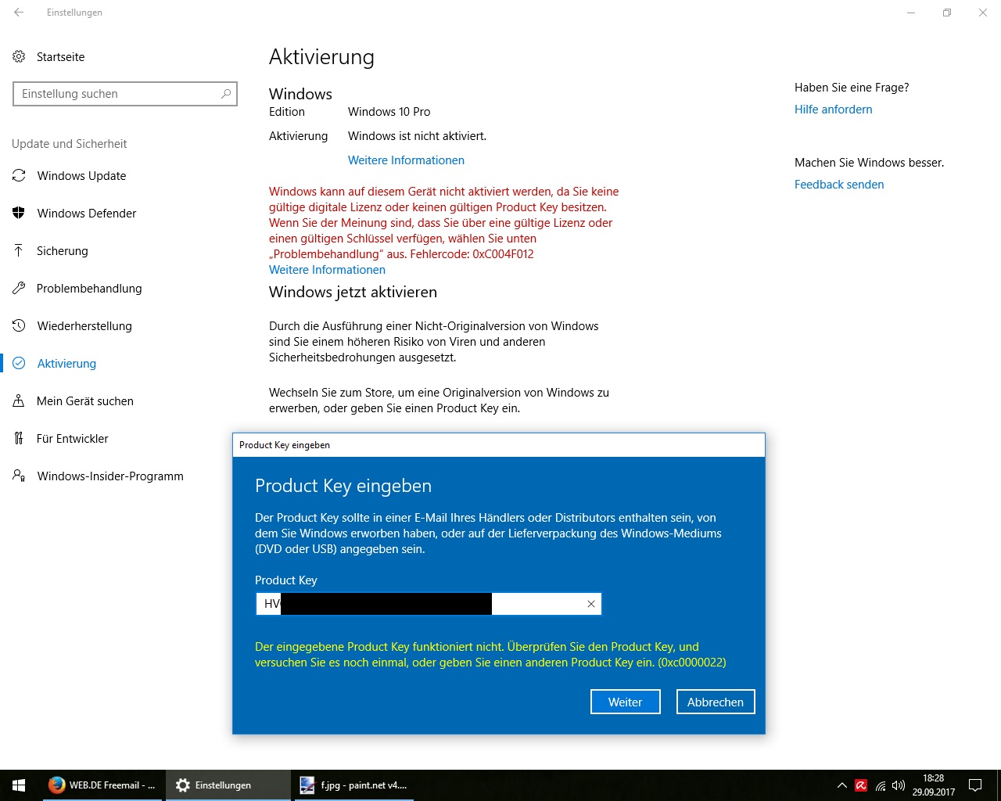This screenshot has height=801, width=1001.
Task: Open the Action Center notification icon
Action: coord(975,785)
